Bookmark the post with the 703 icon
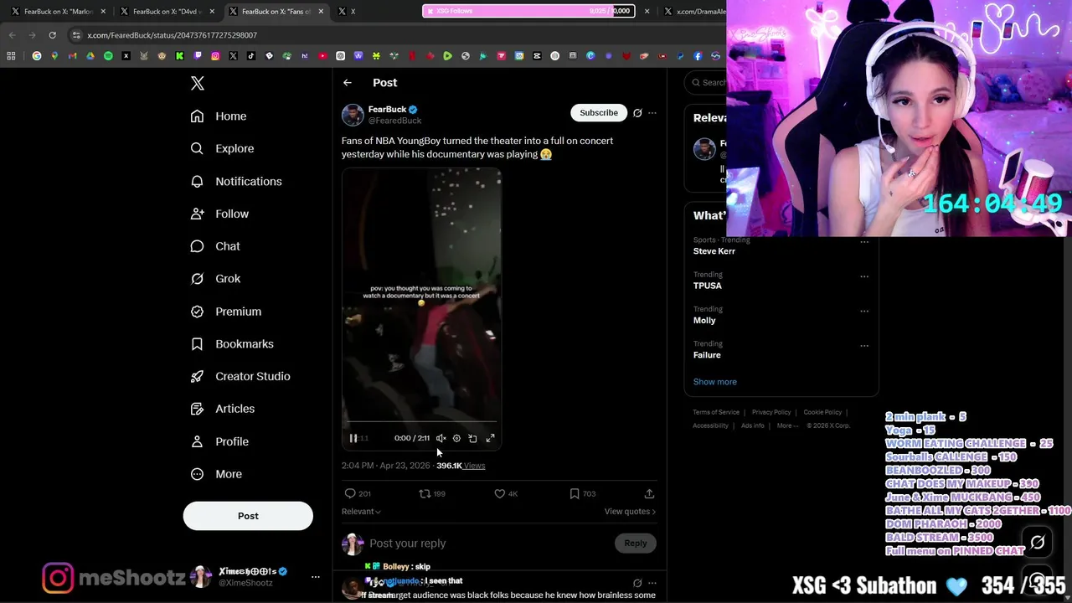Image resolution: width=1072 pixels, height=603 pixels. pyautogui.click(x=582, y=494)
